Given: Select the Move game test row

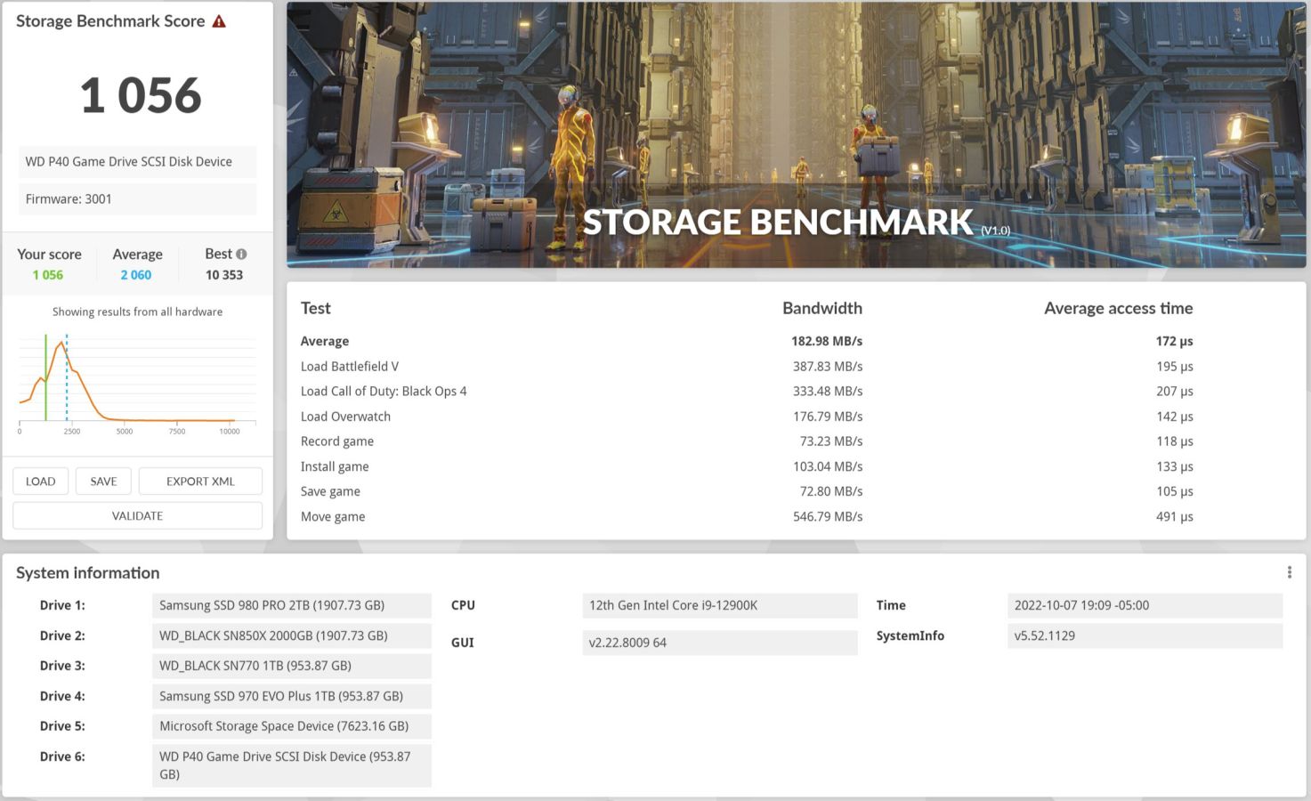Looking at the screenshot, I should pos(747,516).
